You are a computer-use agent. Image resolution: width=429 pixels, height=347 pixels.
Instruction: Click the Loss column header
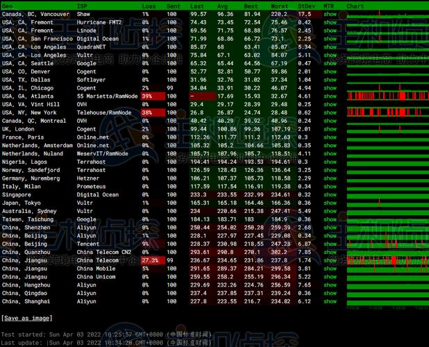click(x=149, y=6)
